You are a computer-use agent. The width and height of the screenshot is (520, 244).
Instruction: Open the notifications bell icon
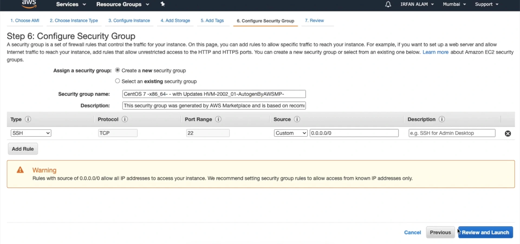[x=388, y=4]
